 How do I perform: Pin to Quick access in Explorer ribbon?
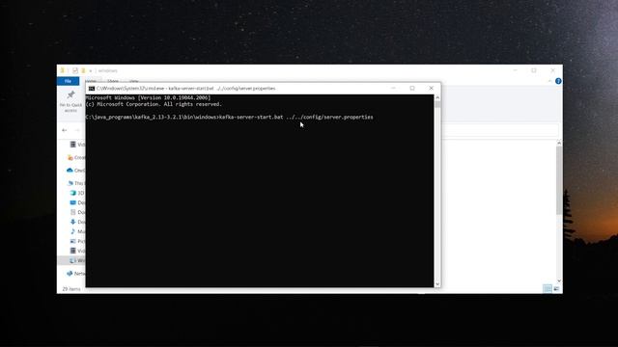point(70,101)
